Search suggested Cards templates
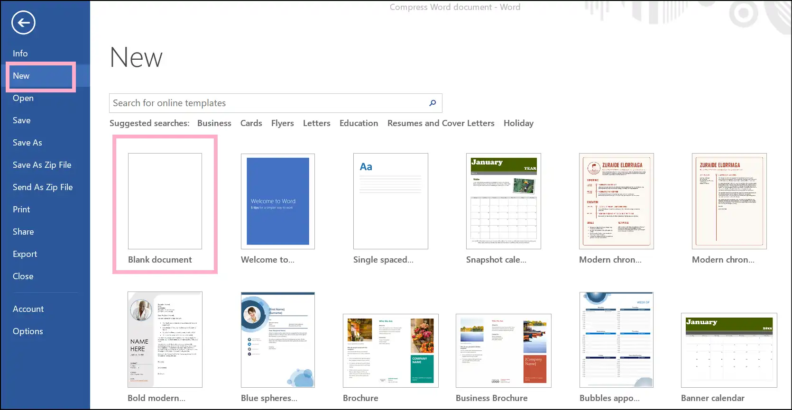 pyautogui.click(x=251, y=123)
